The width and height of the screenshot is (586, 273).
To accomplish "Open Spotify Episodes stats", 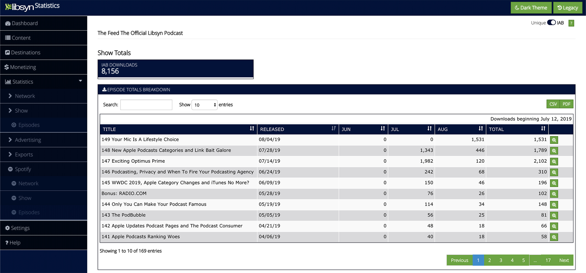I will pos(44,212).
